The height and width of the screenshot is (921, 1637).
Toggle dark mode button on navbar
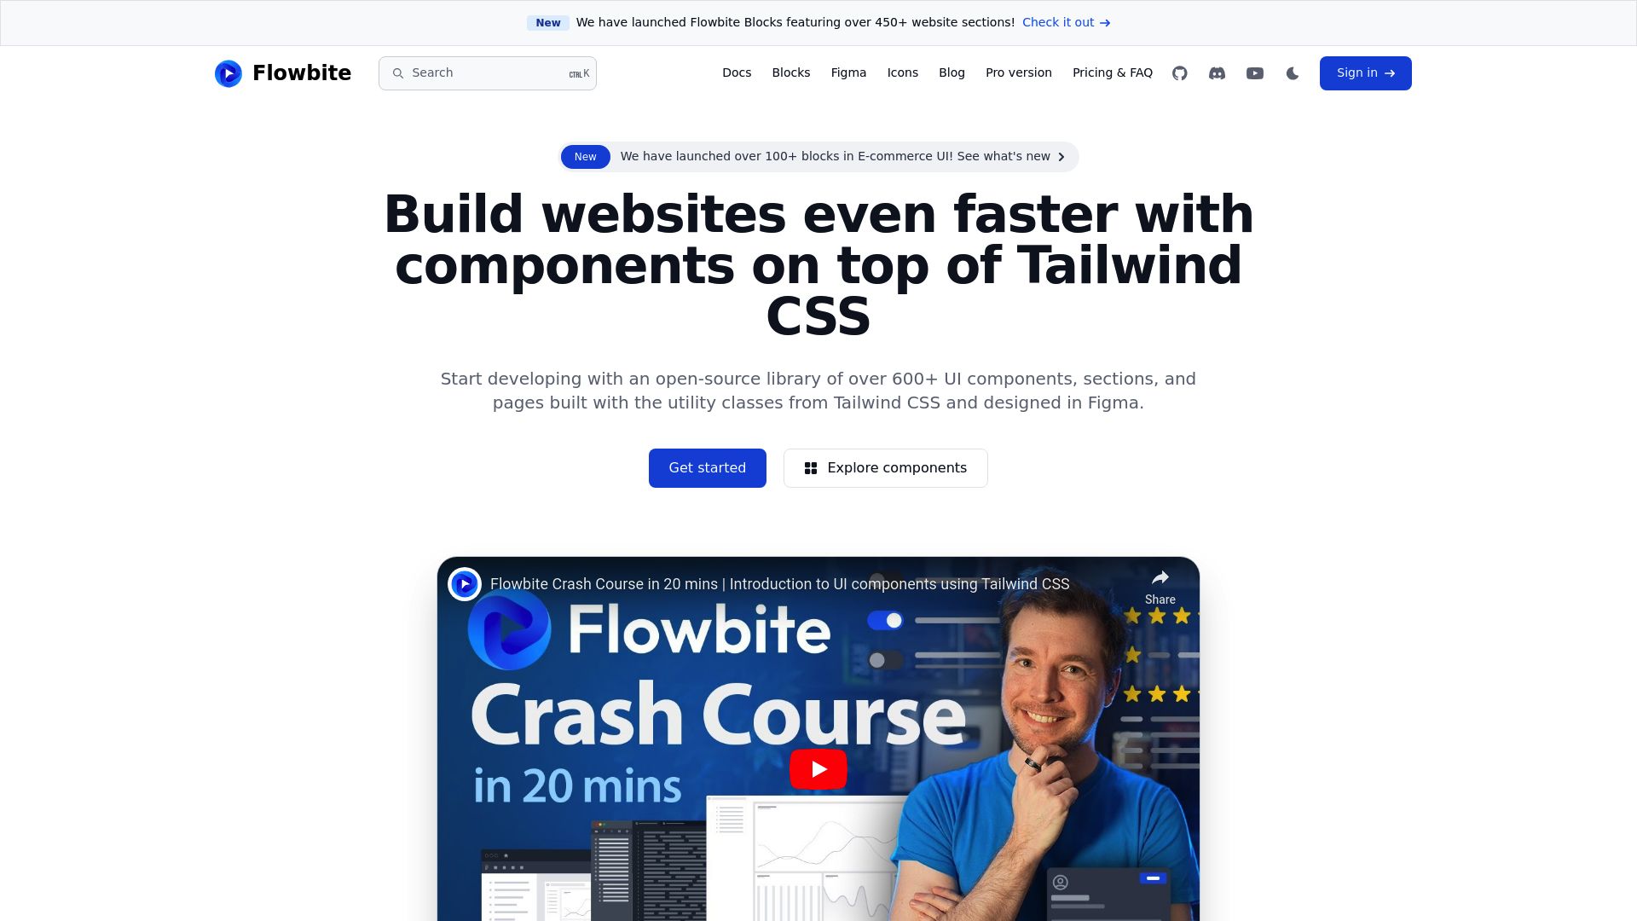pos(1293,73)
